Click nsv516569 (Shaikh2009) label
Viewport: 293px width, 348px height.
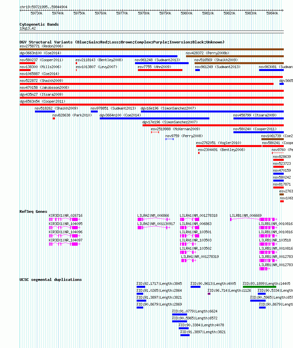tap(216, 60)
